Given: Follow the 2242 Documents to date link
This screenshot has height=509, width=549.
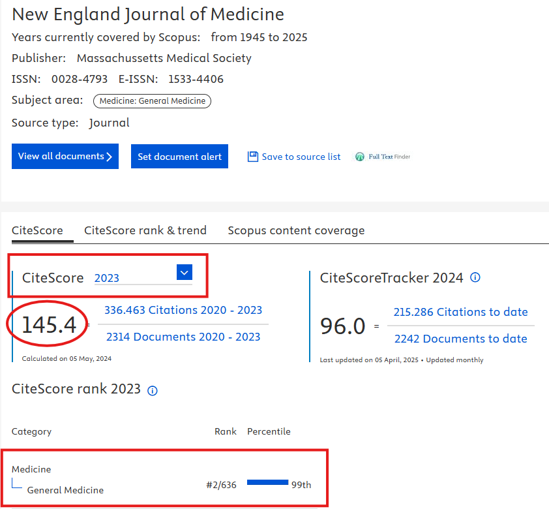Looking at the screenshot, I should tap(461, 339).
